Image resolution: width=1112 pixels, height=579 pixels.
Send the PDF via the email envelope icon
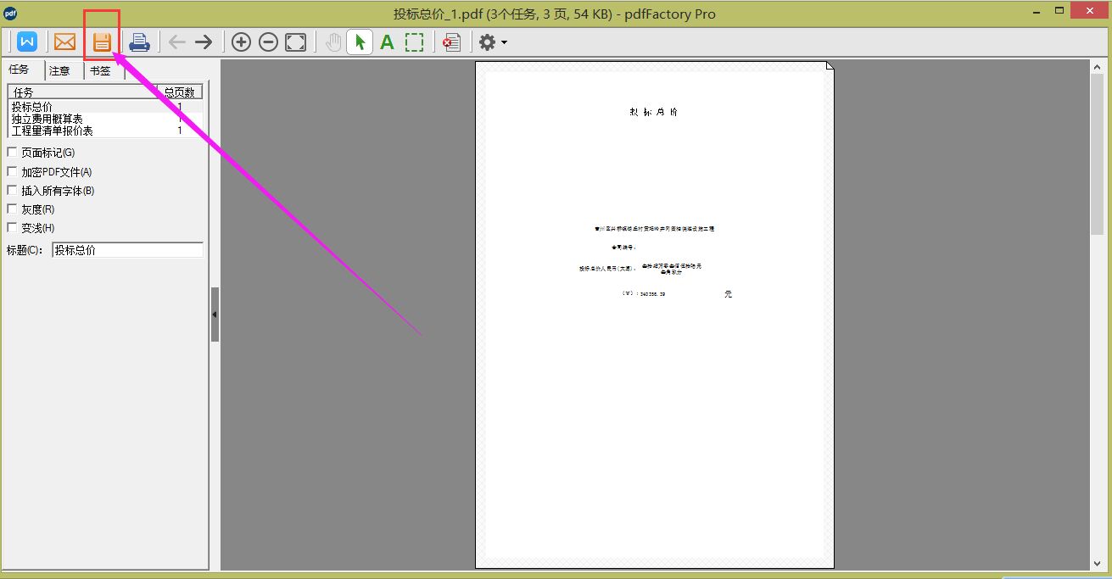tap(64, 42)
